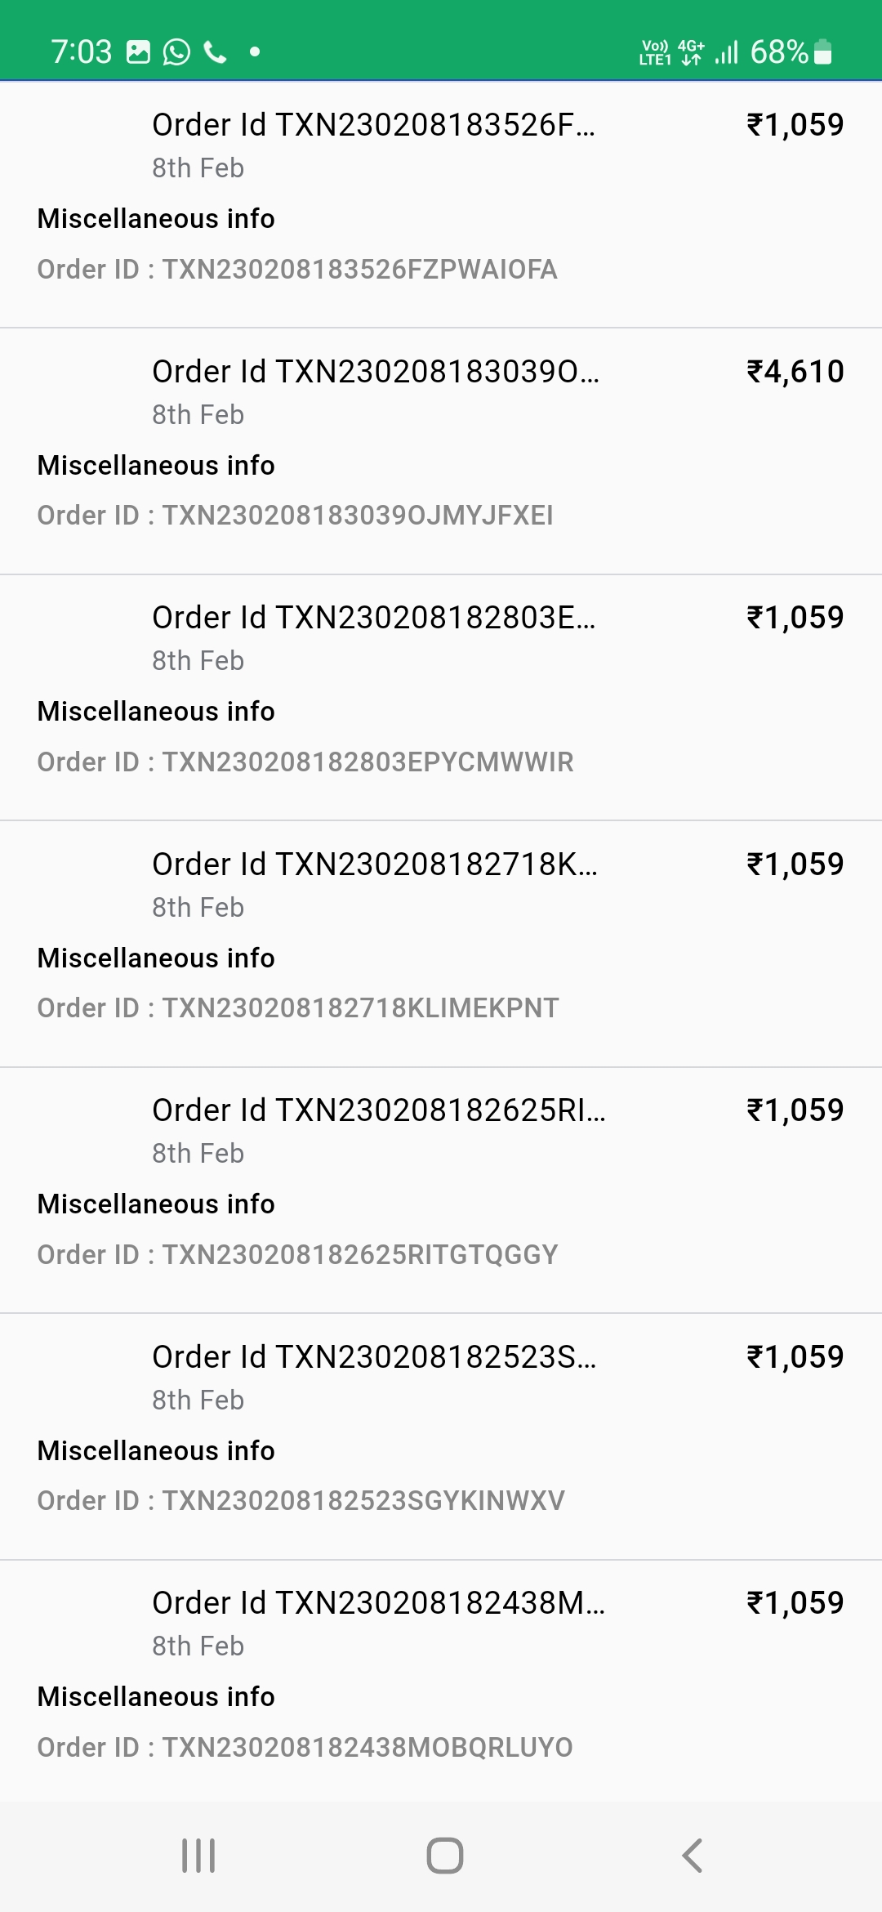Select order title TXN230208182718K…

pos(375,864)
